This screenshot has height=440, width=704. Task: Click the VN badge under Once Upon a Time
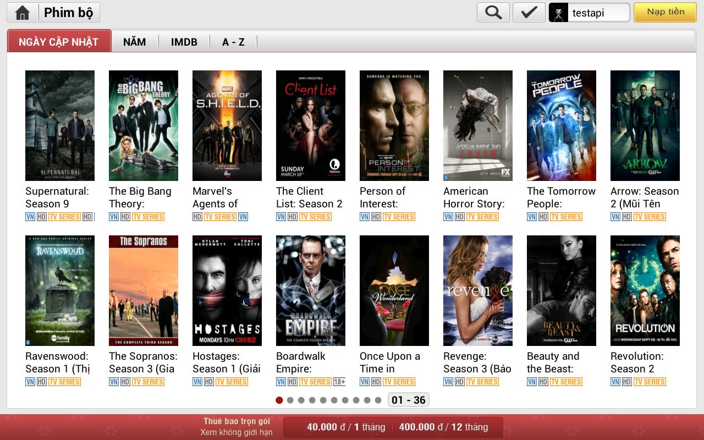[x=365, y=382]
